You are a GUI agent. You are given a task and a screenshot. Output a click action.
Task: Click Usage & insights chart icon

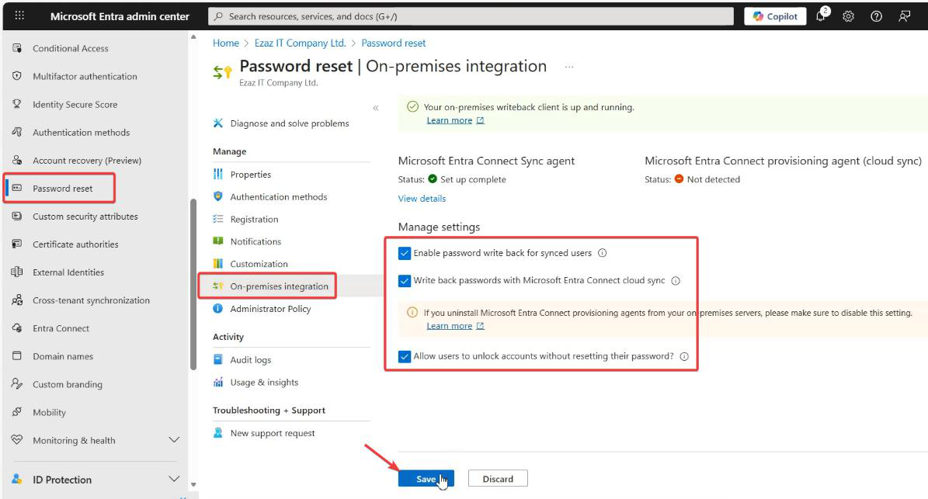coord(217,382)
